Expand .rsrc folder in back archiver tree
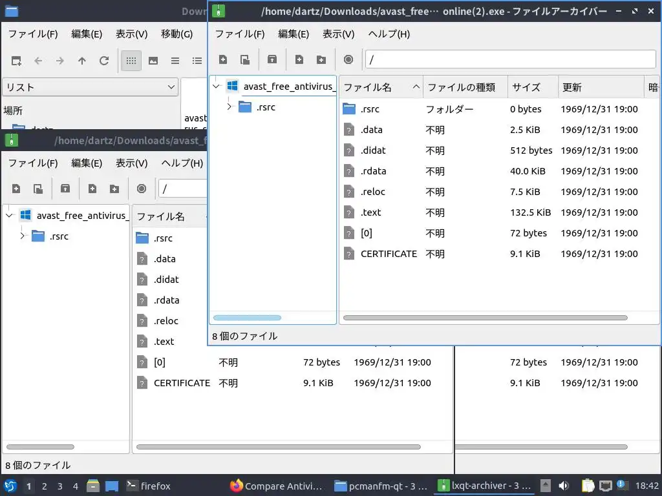The width and height of the screenshot is (662, 496). (23, 236)
